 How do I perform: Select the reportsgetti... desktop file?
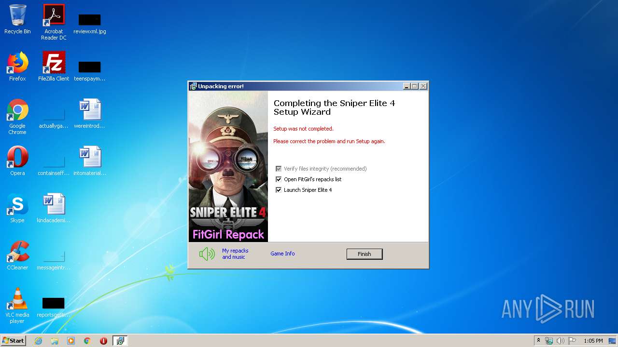click(54, 307)
